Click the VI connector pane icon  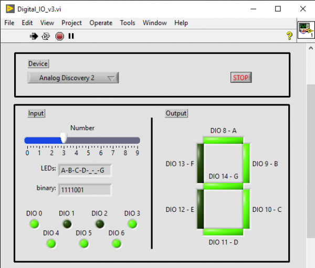tap(306, 30)
